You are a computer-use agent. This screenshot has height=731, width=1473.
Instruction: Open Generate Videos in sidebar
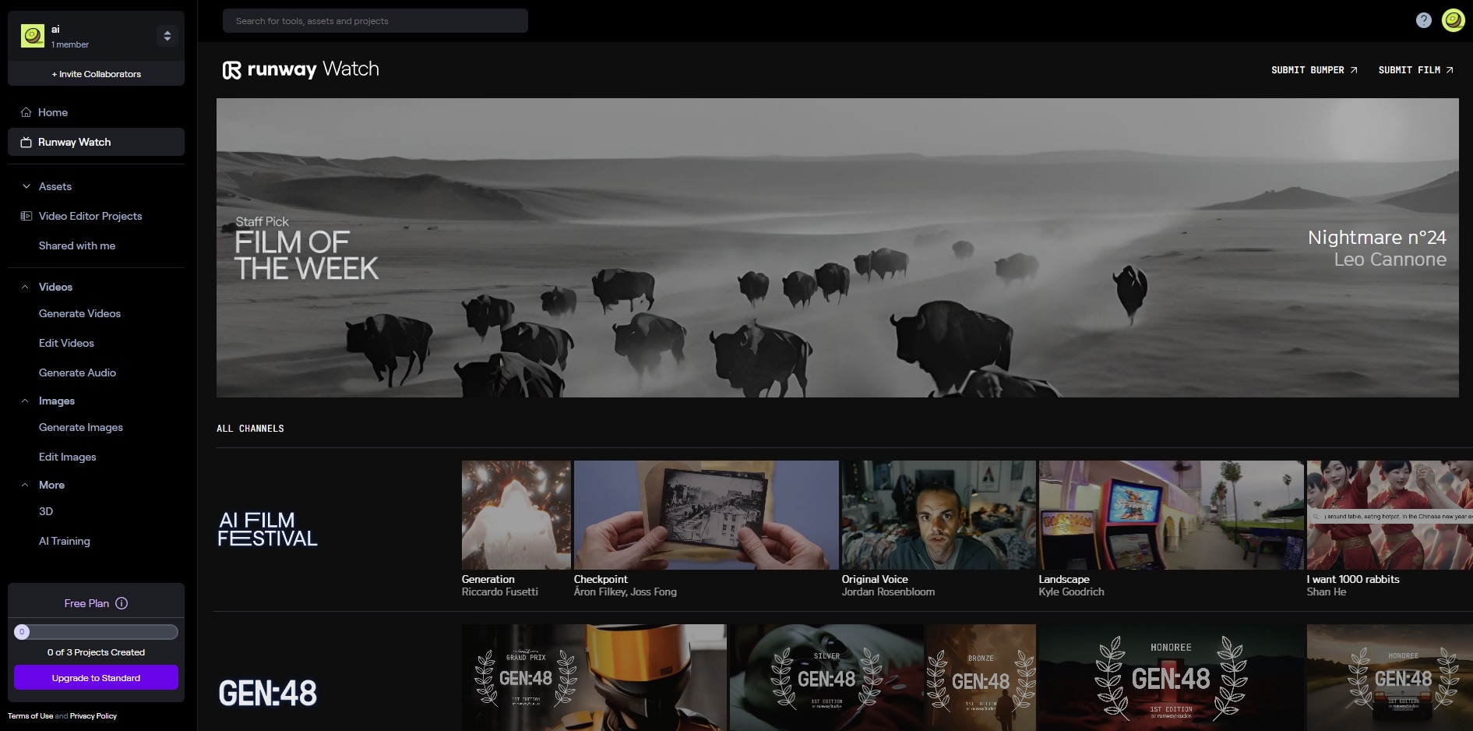coord(79,313)
